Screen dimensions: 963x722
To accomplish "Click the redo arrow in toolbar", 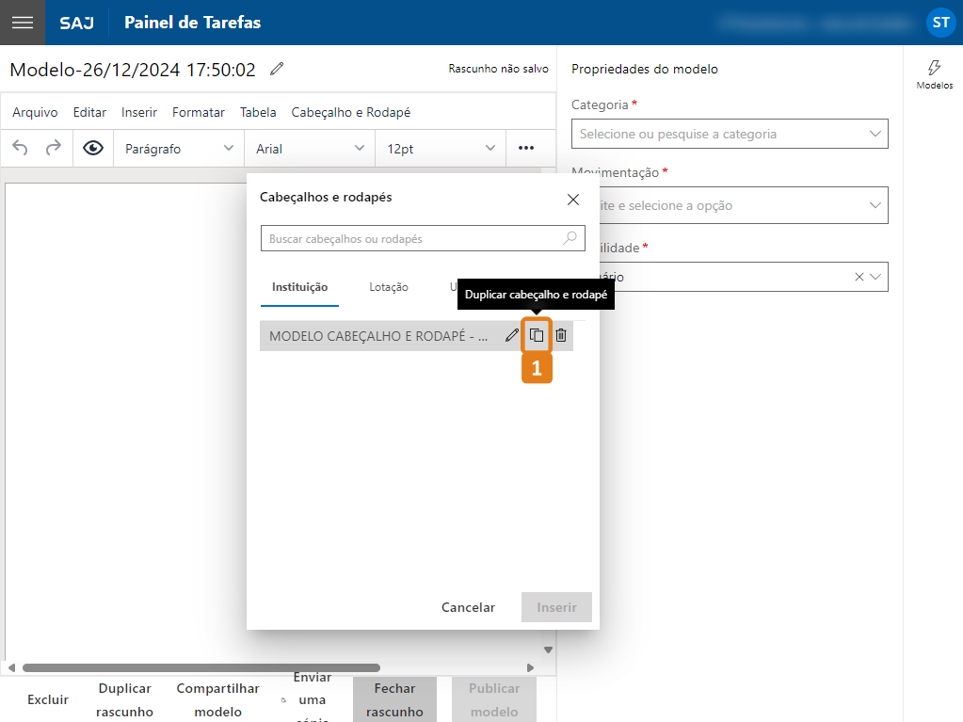I will [x=54, y=148].
